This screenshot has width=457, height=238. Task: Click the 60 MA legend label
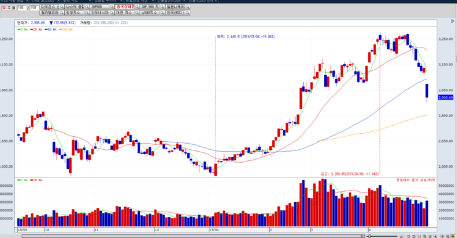tap(51, 30)
